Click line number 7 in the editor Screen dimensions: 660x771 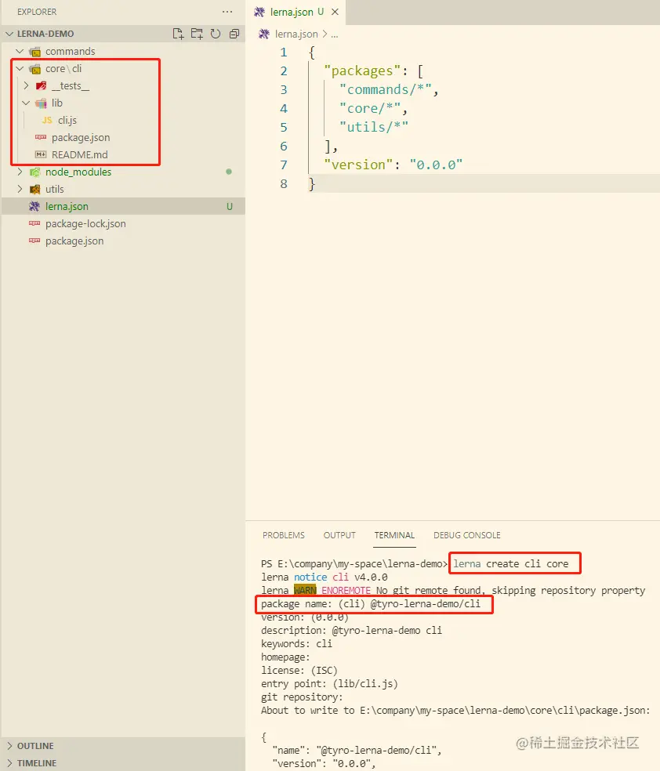(x=283, y=165)
